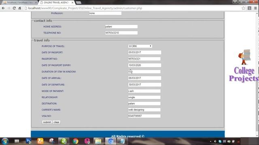Image resolution: width=259 pixels, height=145 pixels.
Task: Open the Windows Start button
Action: [5, 141]
